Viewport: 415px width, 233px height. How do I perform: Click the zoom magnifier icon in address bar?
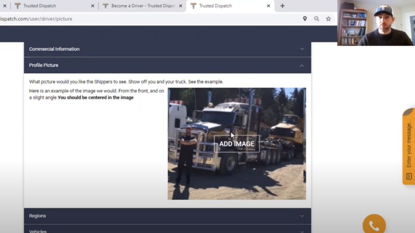[316, 19]
